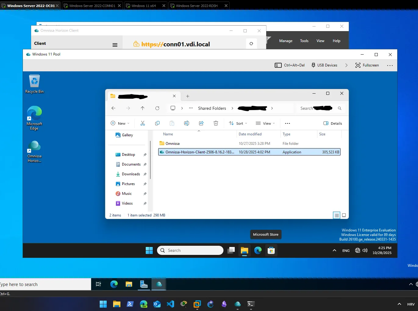This screenshot has width=418, height=311.
Task: Send Ctrl+Alt+Del to the remote session
Action: click(289, 65)
